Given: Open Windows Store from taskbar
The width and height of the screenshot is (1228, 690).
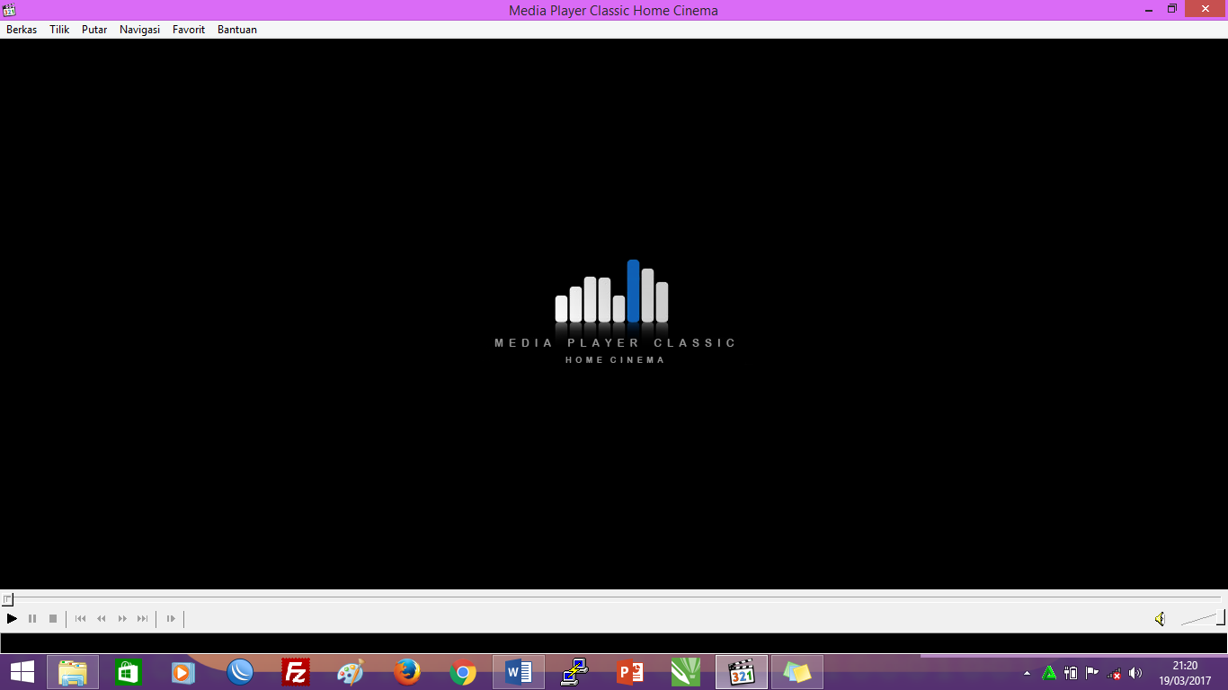Looking at the screenshot, I should [129, 672].
